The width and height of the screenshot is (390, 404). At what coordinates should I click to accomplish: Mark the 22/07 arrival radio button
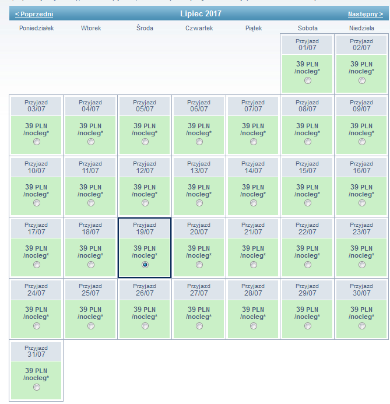click(x=308, y=265)
